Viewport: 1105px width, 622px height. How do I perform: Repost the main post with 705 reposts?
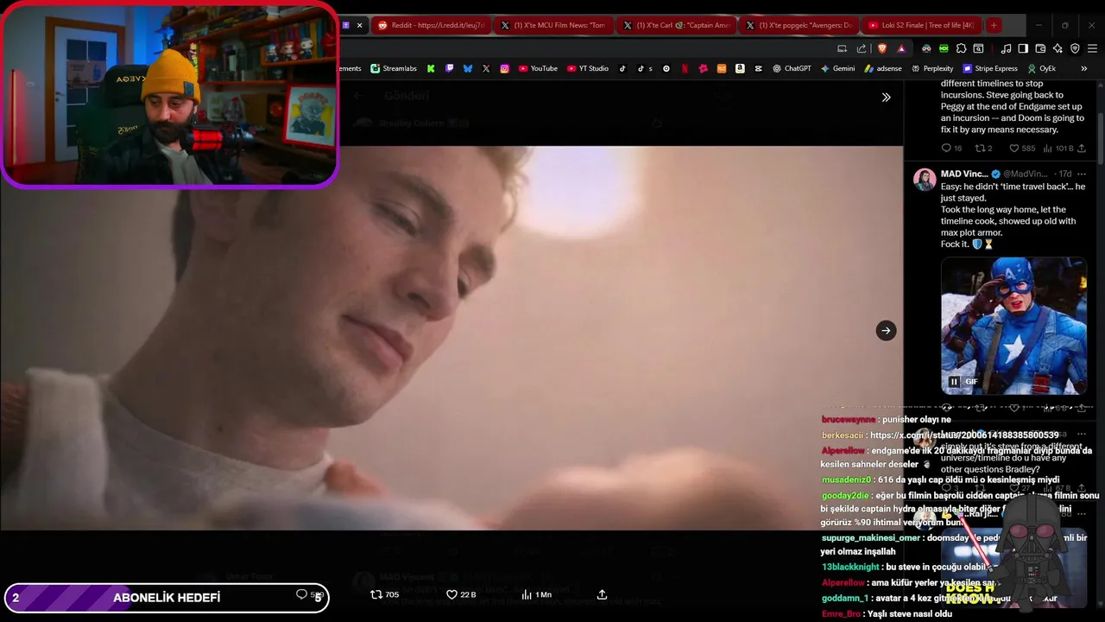tap(384, 594)
